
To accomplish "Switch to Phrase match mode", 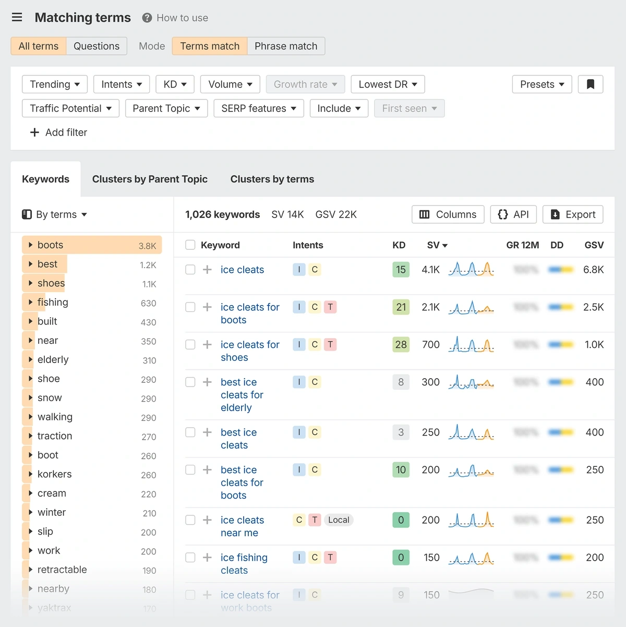I will tap(286, 46).
